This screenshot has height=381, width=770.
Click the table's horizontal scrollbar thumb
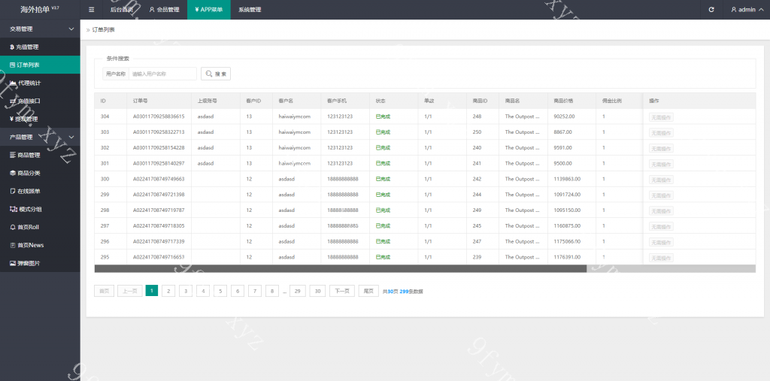pyautogui.click(x=341, y=268)
